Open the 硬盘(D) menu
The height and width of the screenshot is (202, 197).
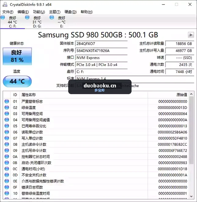click(71, 12)
